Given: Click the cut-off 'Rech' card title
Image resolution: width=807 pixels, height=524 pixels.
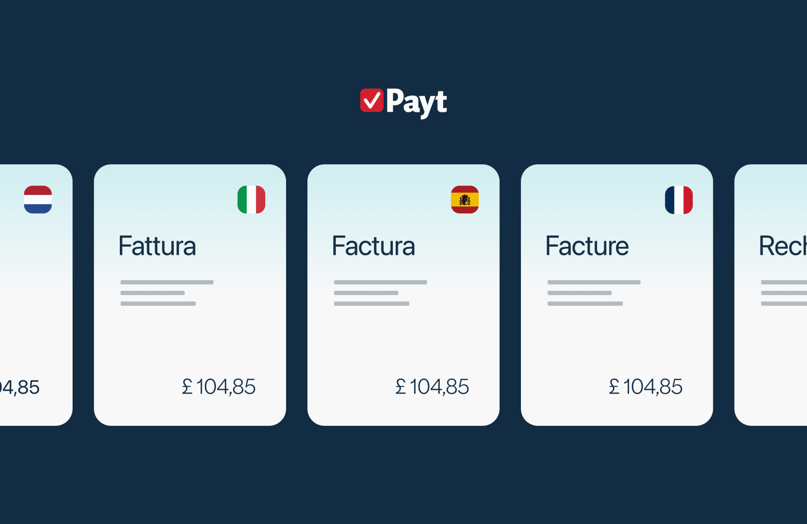Looking at the screenshot, I should [783, 246].
